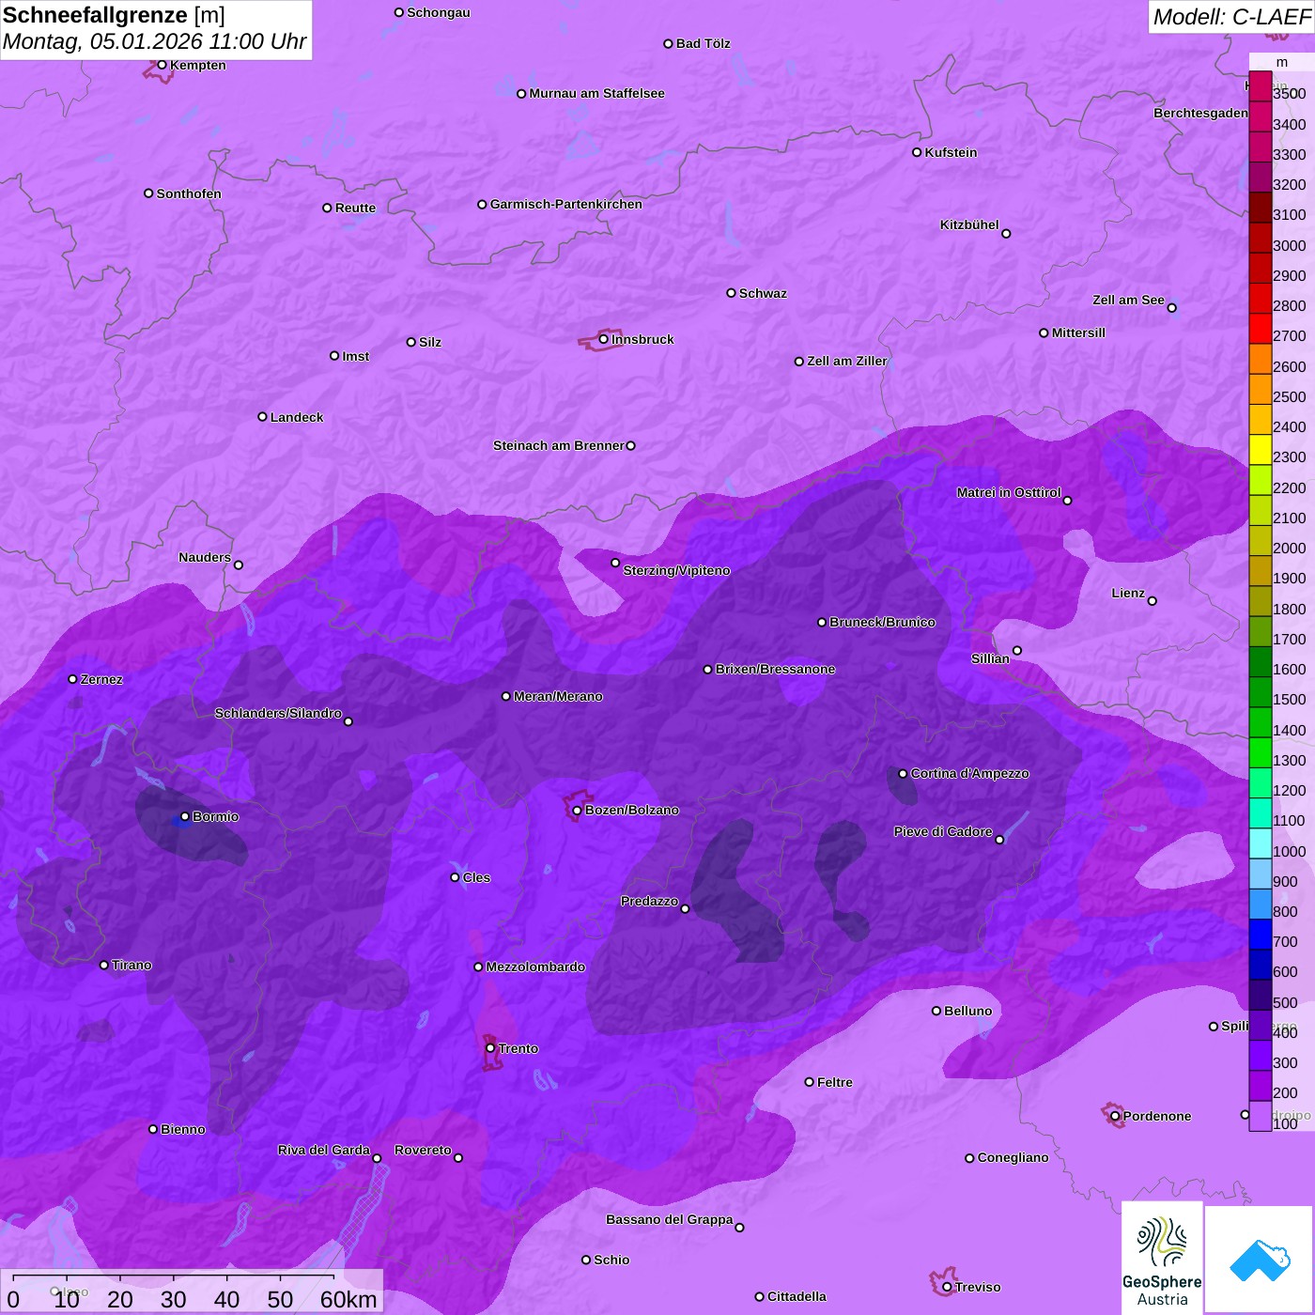Click the Bad Tölz label

coord(704,43)
